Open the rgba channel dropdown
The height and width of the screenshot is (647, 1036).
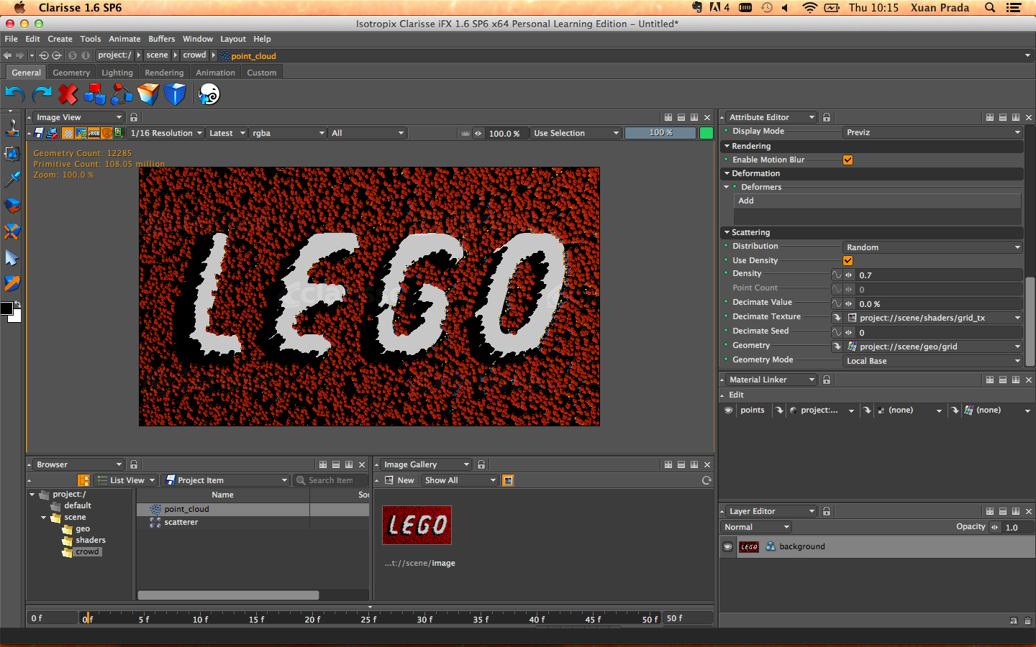(288, 133)
